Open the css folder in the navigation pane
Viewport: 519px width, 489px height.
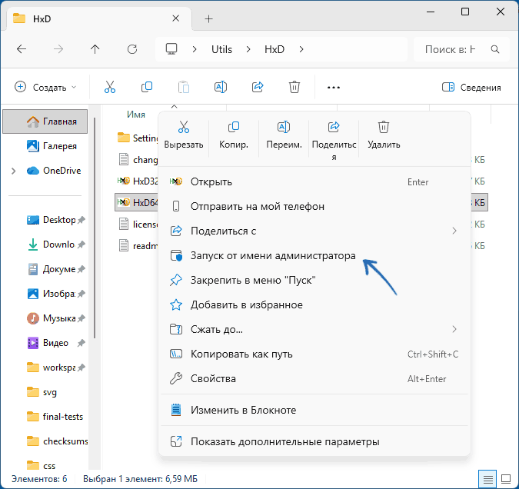(45, 466)
